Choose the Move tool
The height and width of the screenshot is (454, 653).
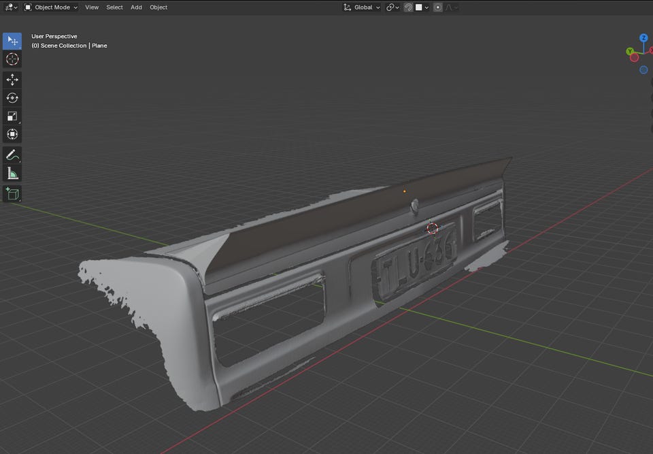[x=12, y=80]
